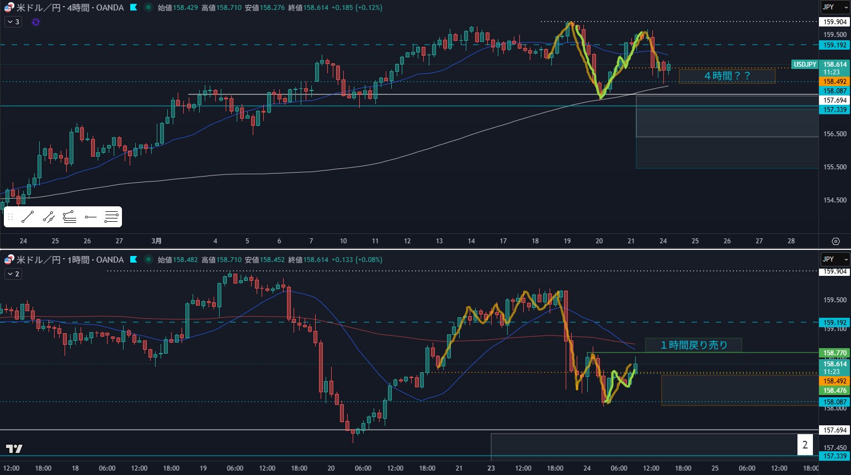Choose the Fibonacci retracement tool
The width and height of the screenshot is (851, 475).
(x=70, y=217)
